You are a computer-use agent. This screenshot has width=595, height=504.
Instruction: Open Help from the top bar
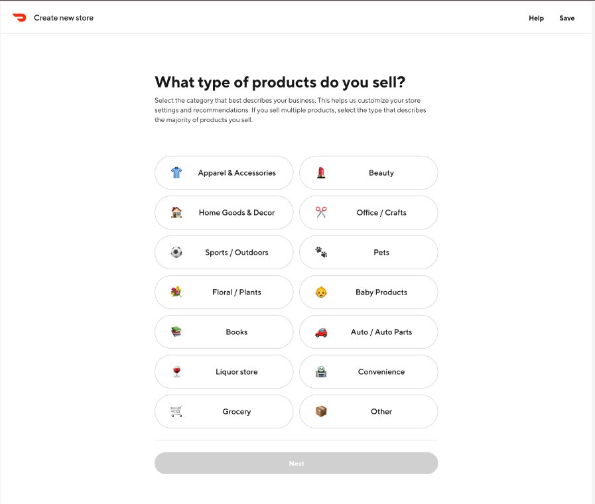pyautogui.click(x=536, y=18)
